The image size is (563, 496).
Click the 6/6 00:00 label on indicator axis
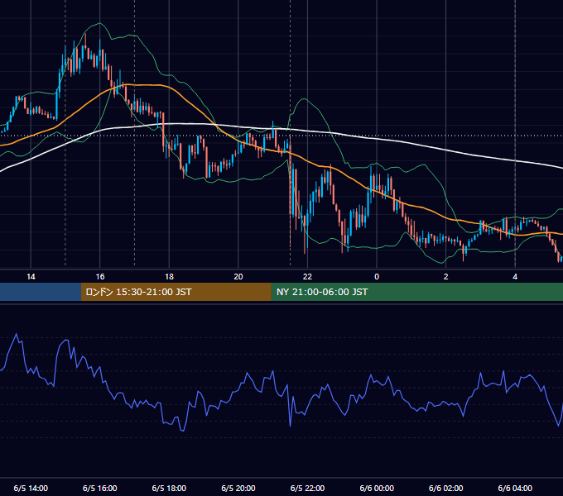tap(377, 488)
